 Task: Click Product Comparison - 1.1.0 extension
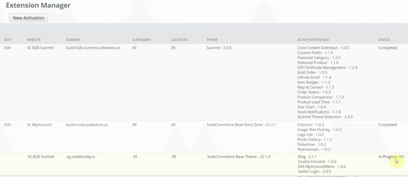(x=321, y=97)
